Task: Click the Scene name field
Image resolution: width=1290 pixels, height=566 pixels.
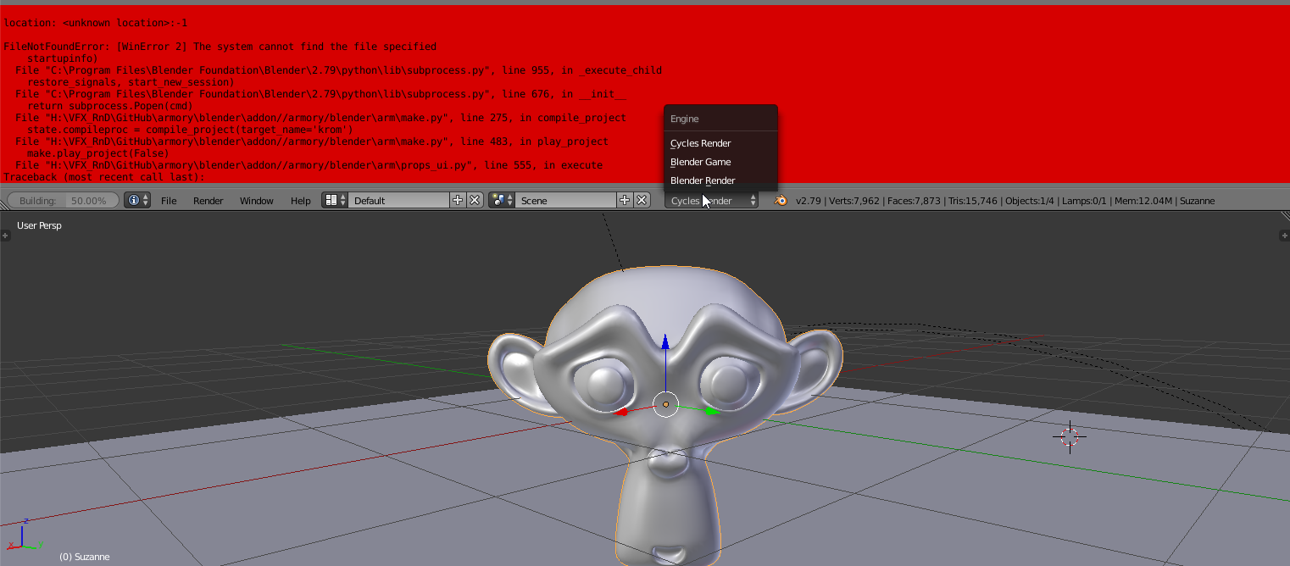Action: (565, 201)
